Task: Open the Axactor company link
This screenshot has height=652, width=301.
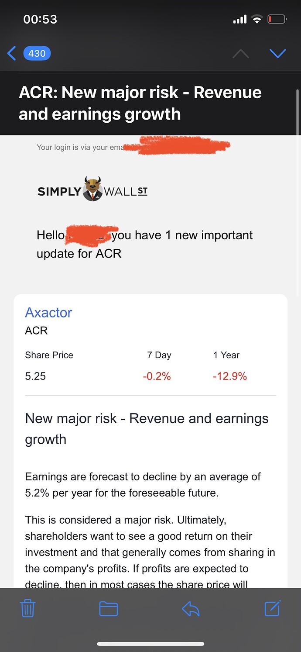Action: coord(48,312)
